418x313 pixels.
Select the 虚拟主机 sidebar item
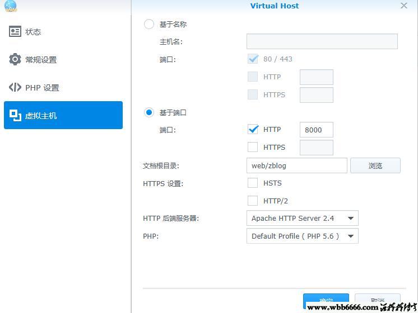pyautogui.click(x=63, y=115)
